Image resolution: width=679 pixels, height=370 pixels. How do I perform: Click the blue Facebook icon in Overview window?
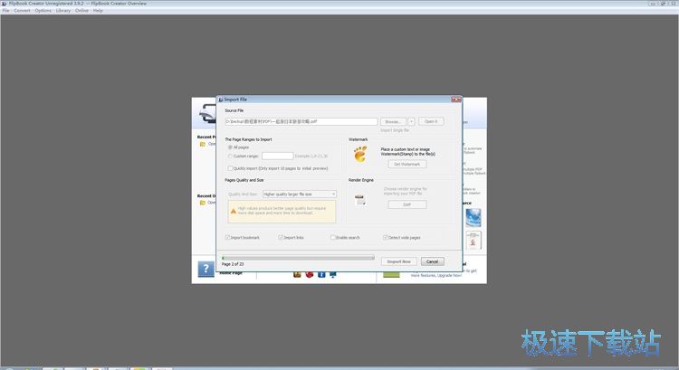point(321,274)
